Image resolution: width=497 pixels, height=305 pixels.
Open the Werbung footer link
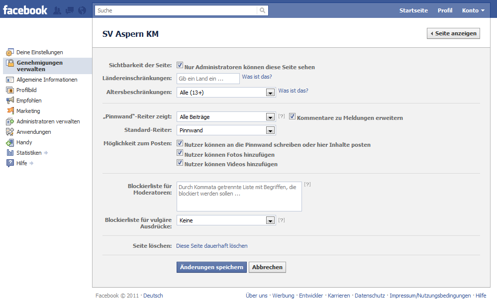284,296
